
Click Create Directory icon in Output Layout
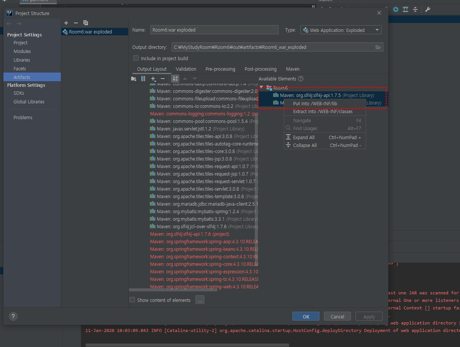point(133,79)
